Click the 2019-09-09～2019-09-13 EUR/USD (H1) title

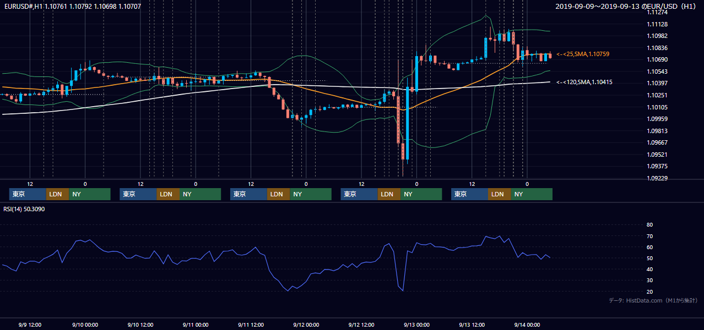[x=627, y=7]
